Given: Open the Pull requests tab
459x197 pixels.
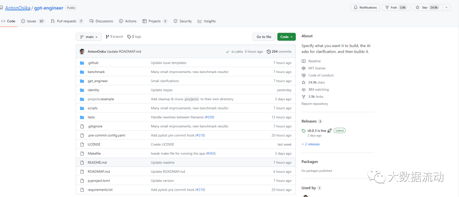Looking at the screenshot, I should pos(67,21).
